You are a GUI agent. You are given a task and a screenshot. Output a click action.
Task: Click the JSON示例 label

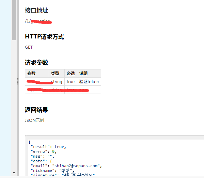coord(34,120)
